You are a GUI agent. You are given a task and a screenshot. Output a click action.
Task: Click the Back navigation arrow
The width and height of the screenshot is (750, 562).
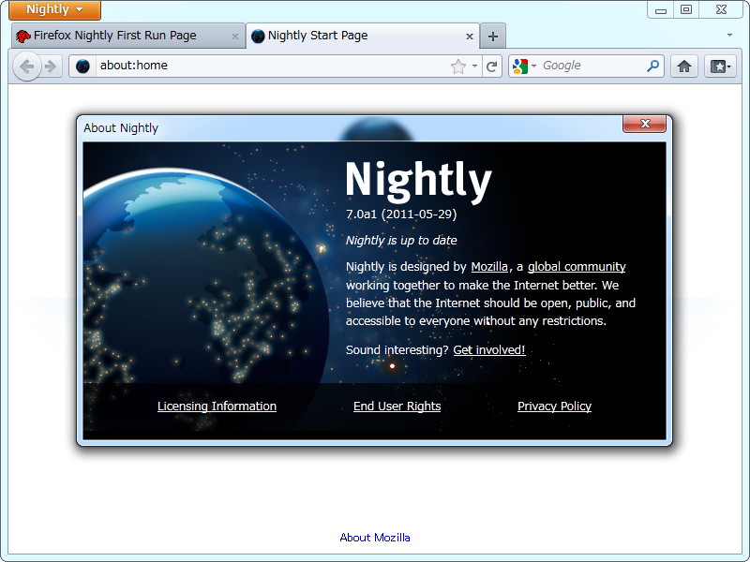29,66
